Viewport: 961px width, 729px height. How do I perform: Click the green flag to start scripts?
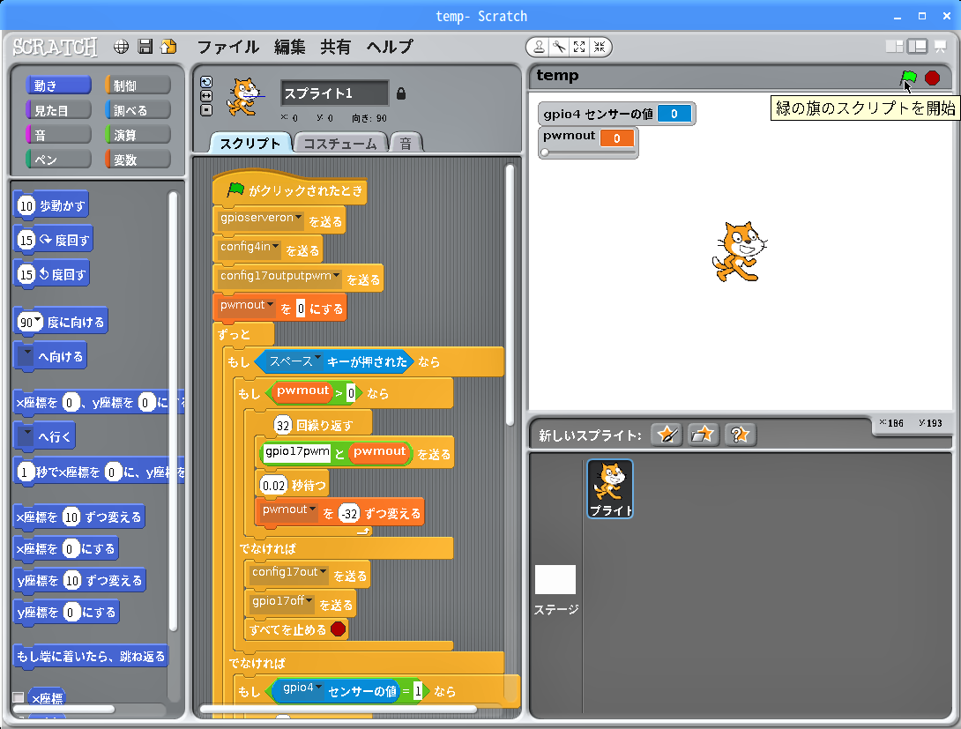tap(908, 78)
